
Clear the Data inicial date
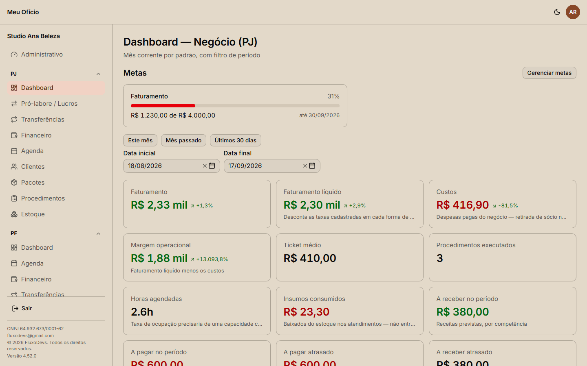[205, 166]
